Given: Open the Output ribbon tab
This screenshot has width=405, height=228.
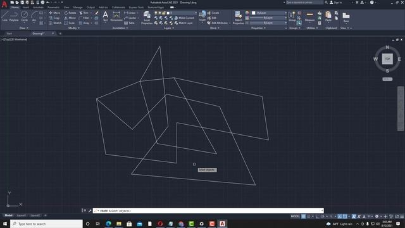Looking at the screenshot, I should pos(90,8).
